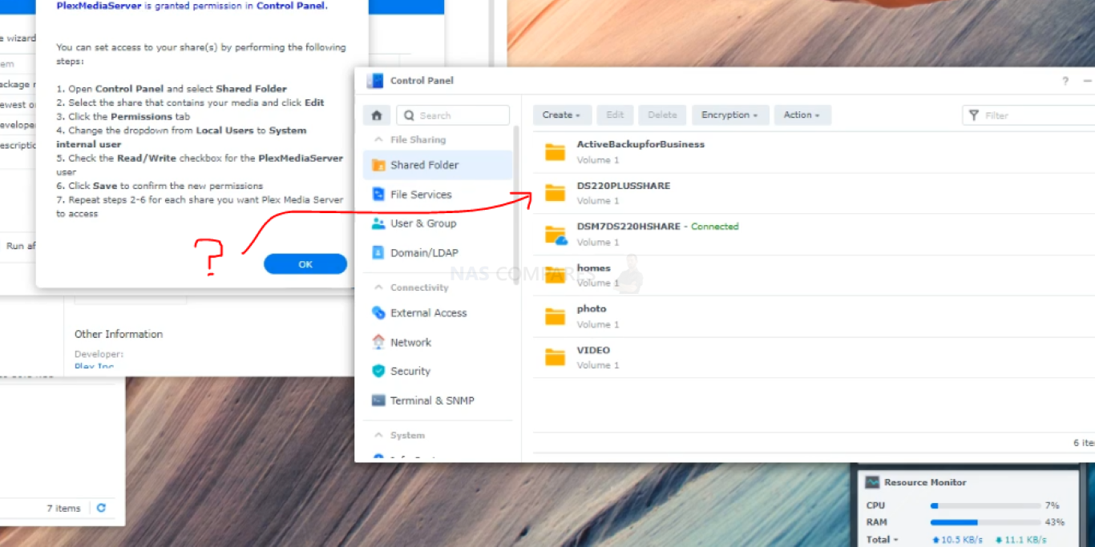Click OK in the Plex permission dialog
The width and height of the screenshot is (1095, 547).
tap(305, 264)
